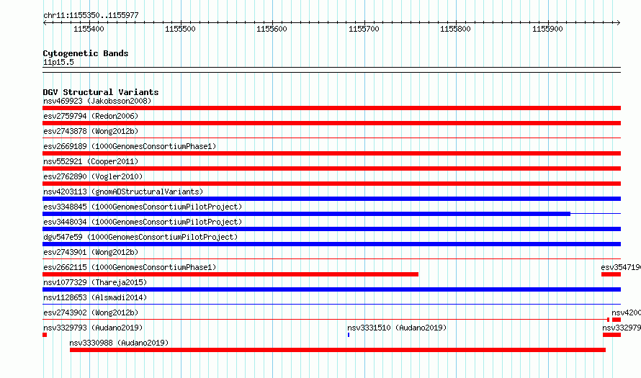Select the red bar of variant nsv469923
The image size is (641, 378).
(x=331, y=108)
